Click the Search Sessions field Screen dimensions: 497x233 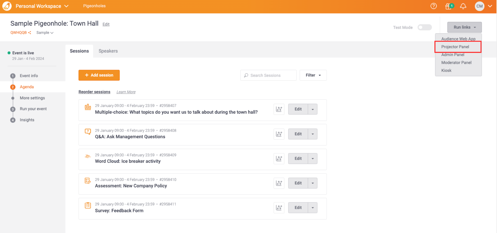(x=268, y=75)
